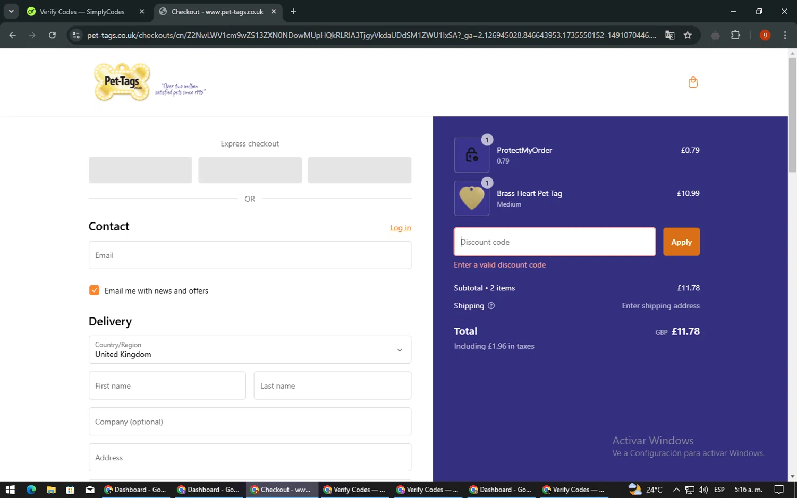Image resolution: width=797 pixels, height=498 pixels.
Task: Click the 'Enter a valid discount code' message
Action: pos(499,265)
